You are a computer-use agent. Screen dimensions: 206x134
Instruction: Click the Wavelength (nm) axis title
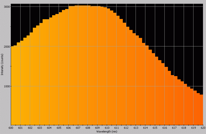point(107,132)
